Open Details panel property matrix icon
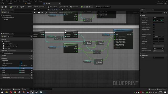 (x=164, y=13)
